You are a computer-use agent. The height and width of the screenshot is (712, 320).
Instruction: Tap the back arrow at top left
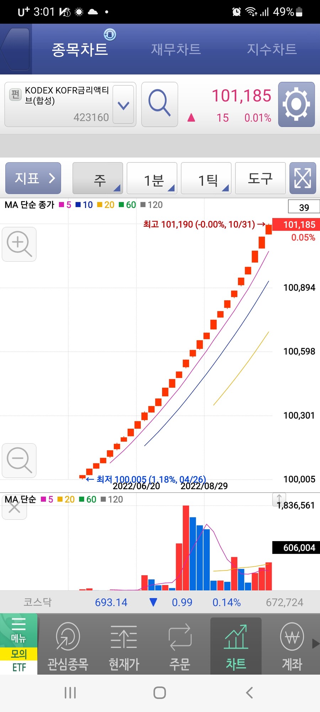point(15,49)
